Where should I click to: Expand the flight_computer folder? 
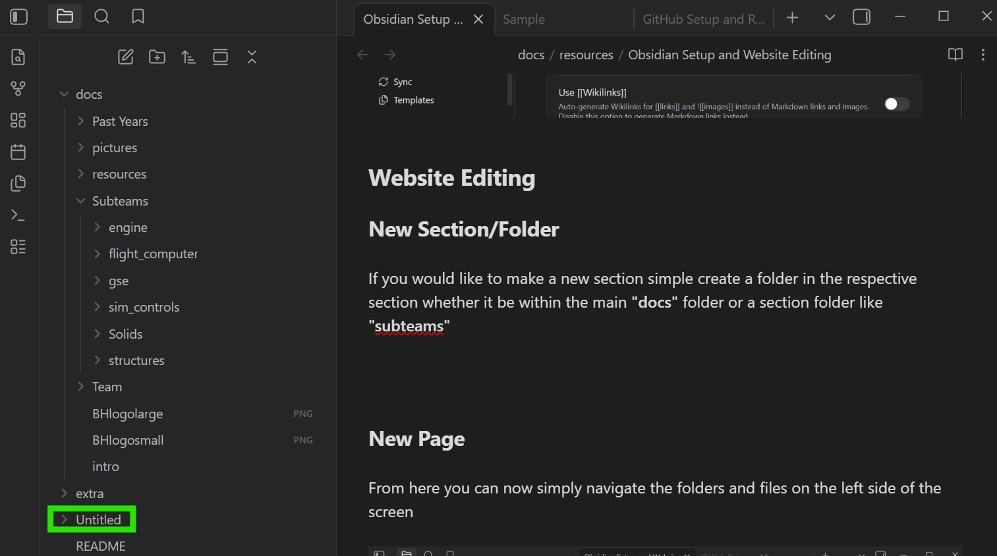(x=97, y=254)
